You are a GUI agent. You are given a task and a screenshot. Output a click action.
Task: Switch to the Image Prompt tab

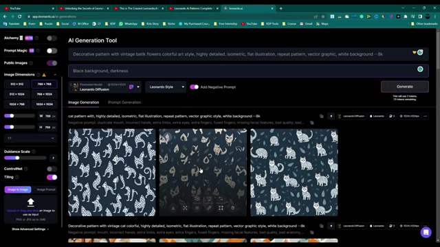(46, 189)
